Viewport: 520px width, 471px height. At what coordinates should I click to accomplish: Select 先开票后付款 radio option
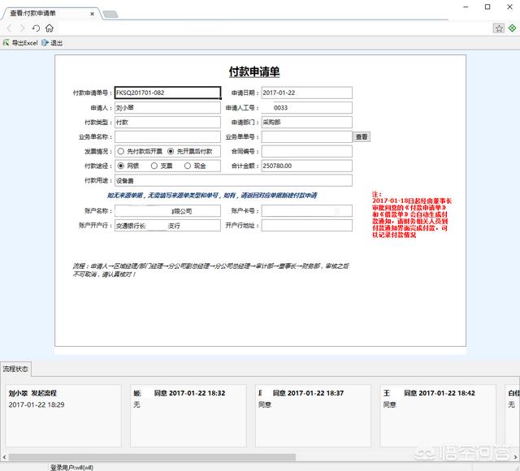click(x=171, y=151)
